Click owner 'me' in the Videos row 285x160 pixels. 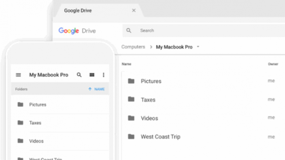click(271, 117)
